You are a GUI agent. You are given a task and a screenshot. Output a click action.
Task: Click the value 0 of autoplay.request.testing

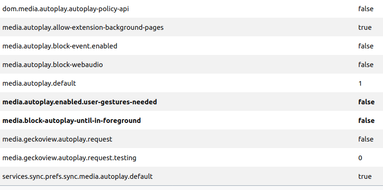360,158
